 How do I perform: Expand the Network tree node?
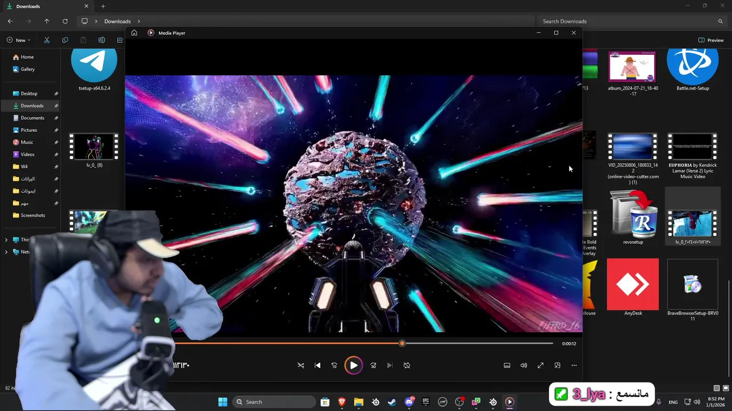(x=6, y=252)
